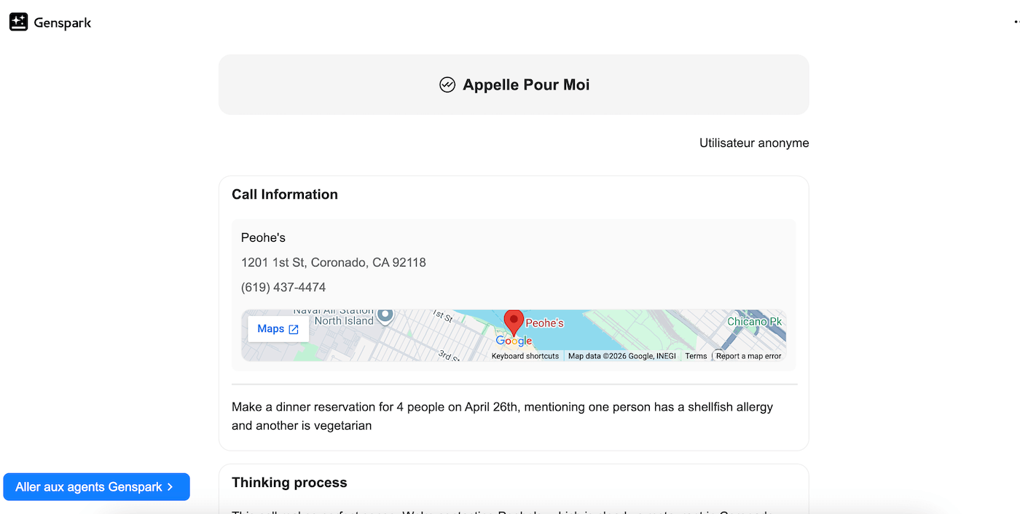Go to Aller aux agents Genspark
Screen dimensions: 1020x514
tap(89, 487)
